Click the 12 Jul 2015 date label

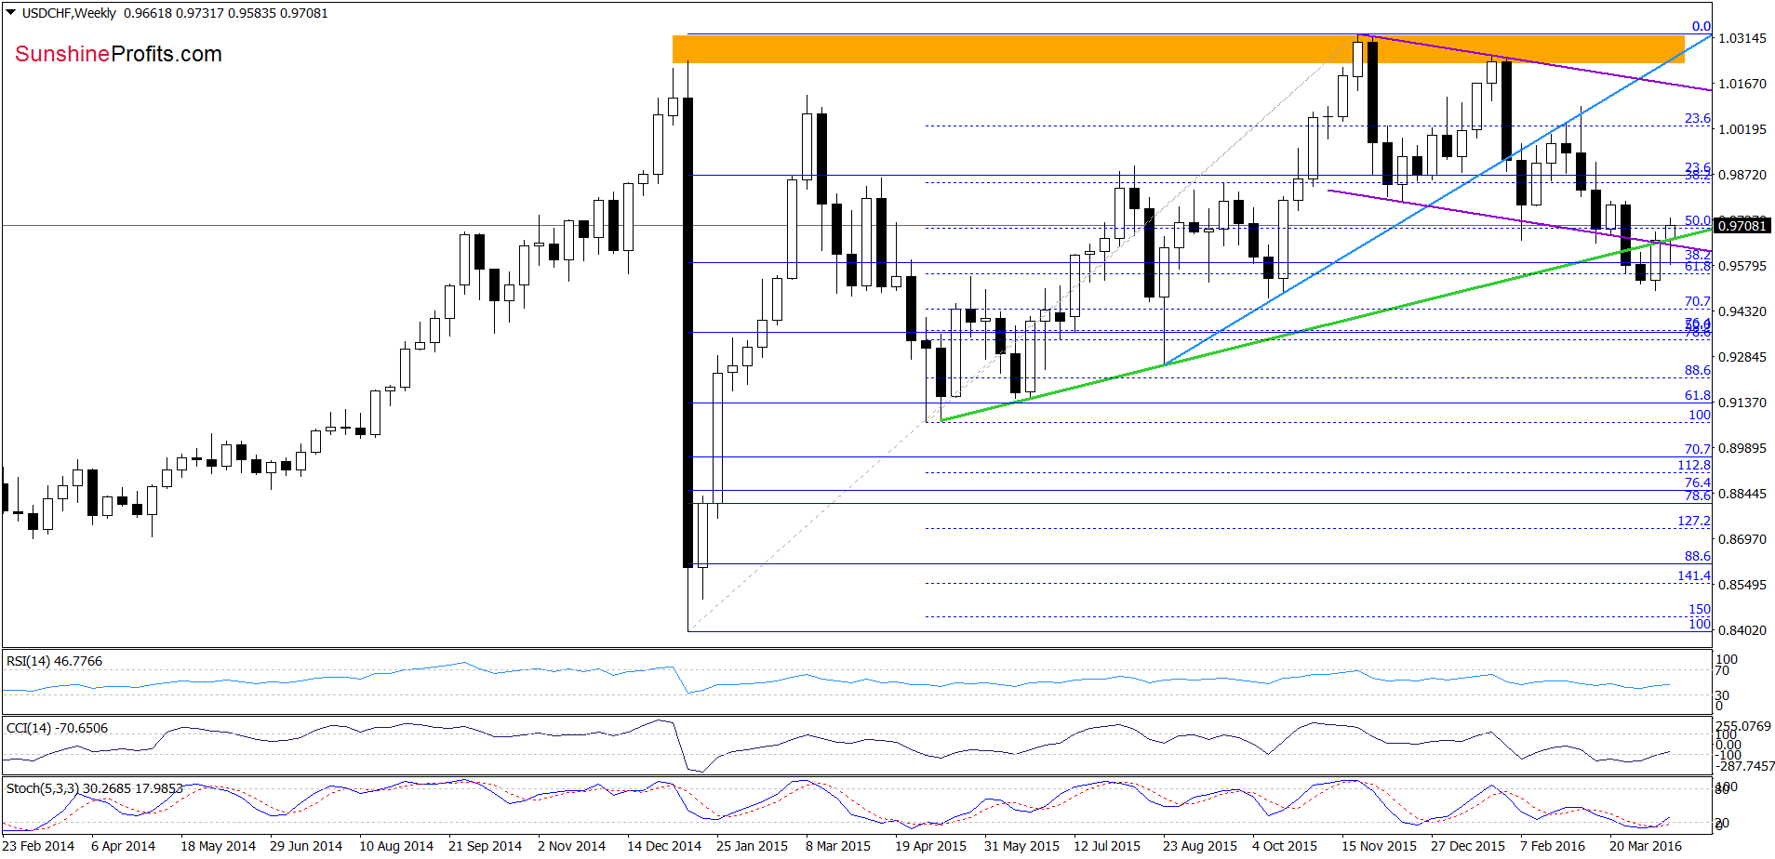coord(1107,846)
